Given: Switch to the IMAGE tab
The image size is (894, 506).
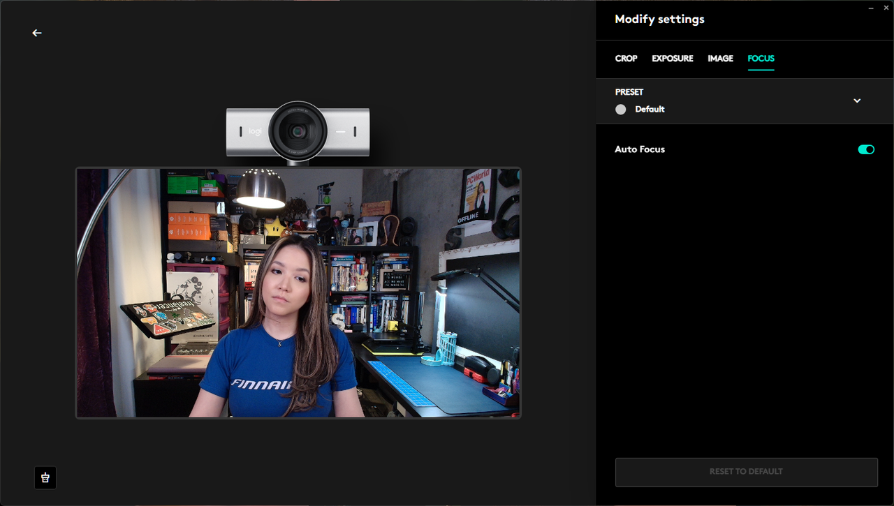Looking at the screenshot, I should tap(720, 59).
